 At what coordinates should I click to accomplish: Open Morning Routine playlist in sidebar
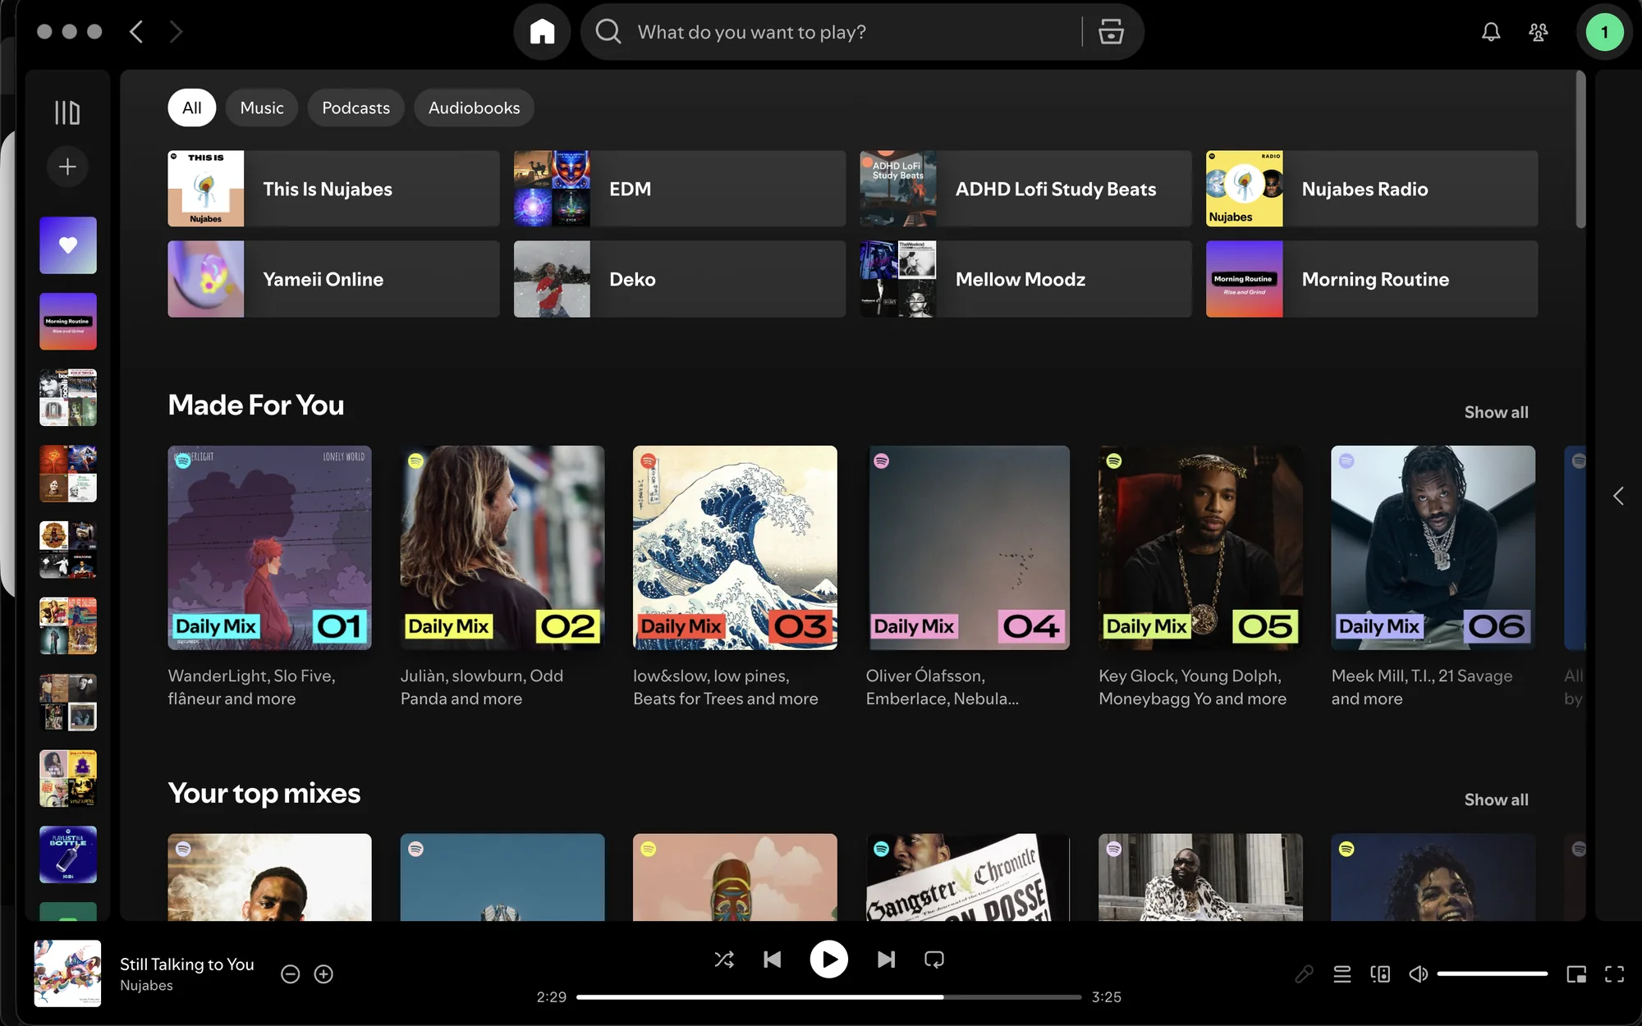(x=68, y=322)
